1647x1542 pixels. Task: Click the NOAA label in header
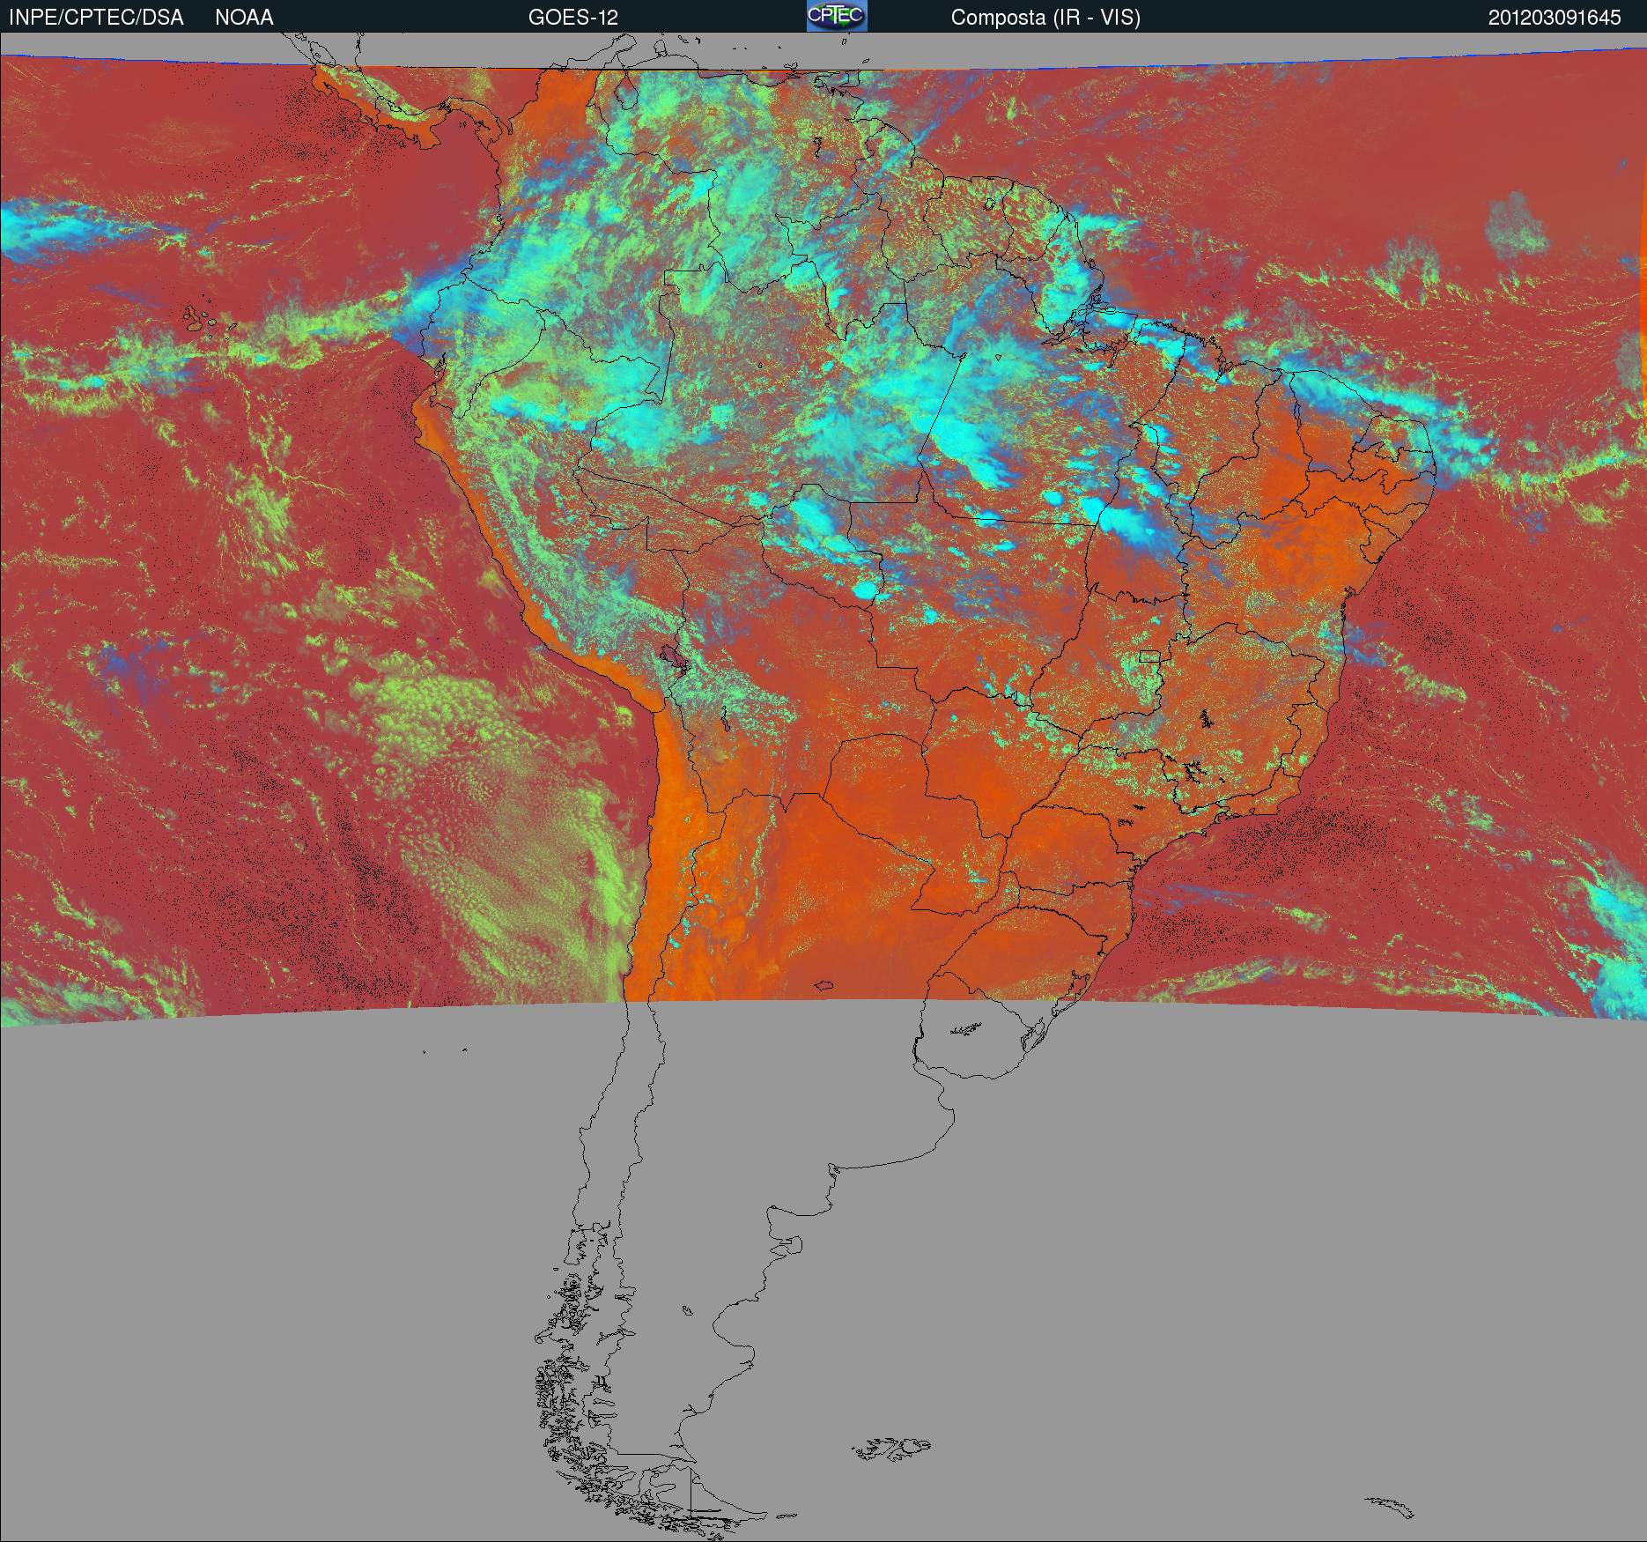pyautogui.click(x=244, y=18)
